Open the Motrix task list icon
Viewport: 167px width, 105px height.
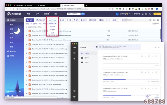pyautogui.click(x=75, y=53)
